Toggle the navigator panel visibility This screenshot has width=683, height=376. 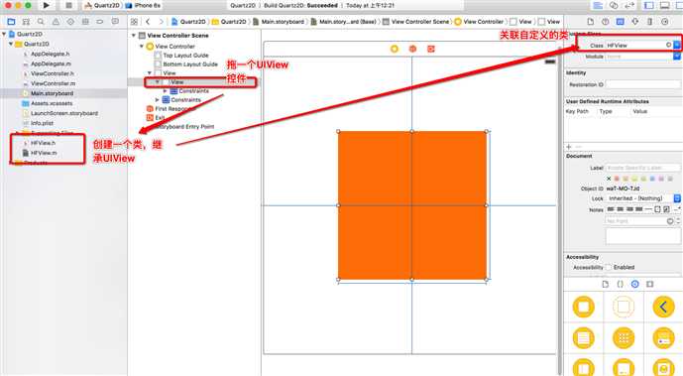(649, 5)
